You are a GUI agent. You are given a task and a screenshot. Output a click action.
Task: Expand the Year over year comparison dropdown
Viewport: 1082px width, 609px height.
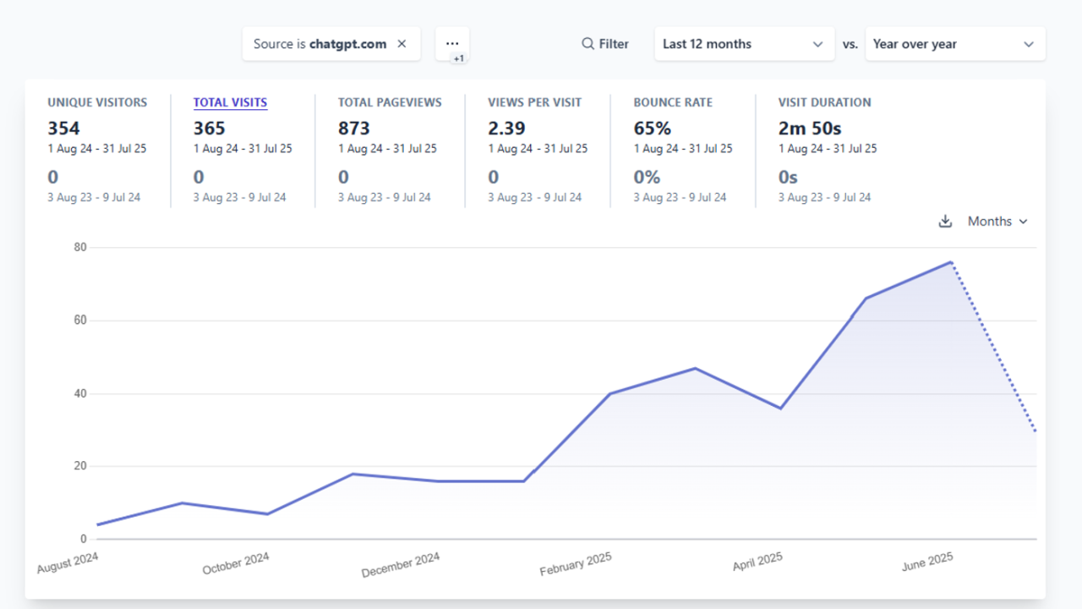pos(954,44)
